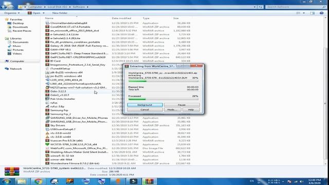Select the ChromeStandaloneSetup64 file icon

click(x=47, y=23)
